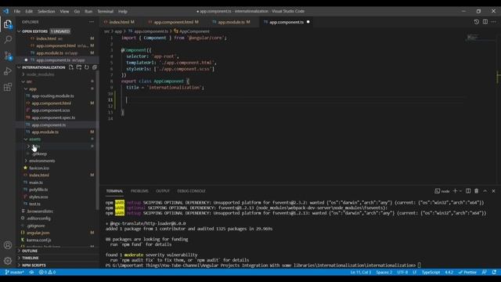
Task: Open the View menu
Action: pos(64,11)
